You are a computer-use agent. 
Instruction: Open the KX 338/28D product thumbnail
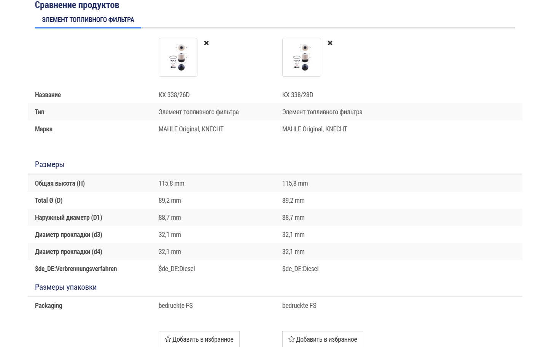tap(302, 57)
